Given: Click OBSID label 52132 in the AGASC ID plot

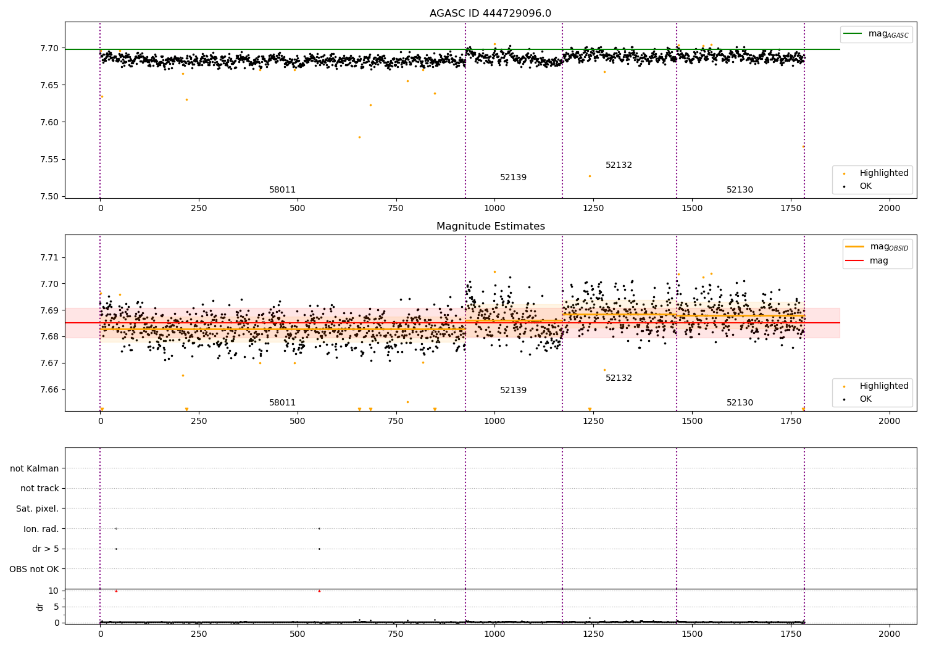Looking at the screenshot, I should 619,165.
